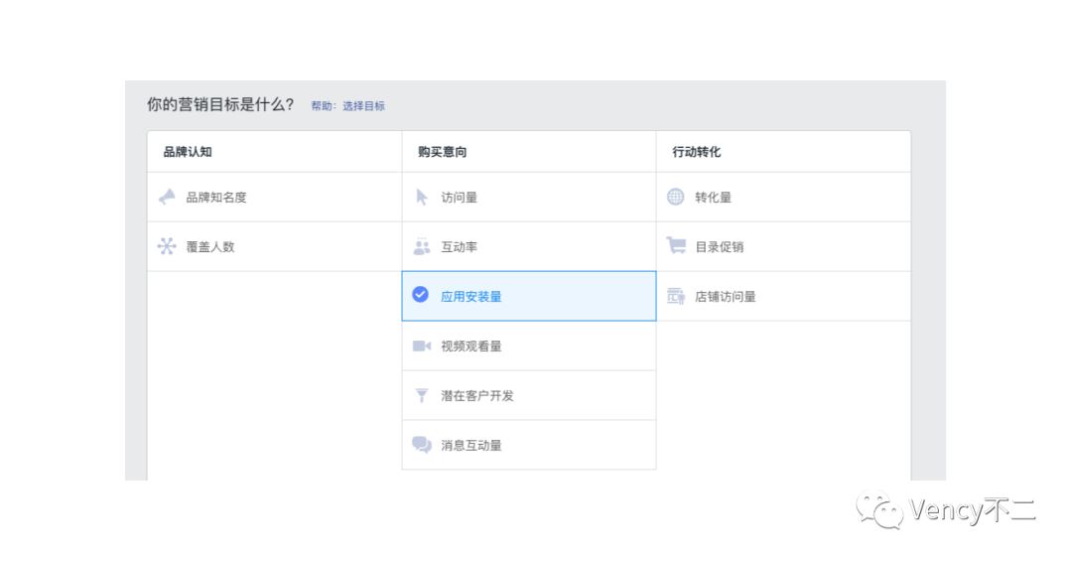The image size is (1072, 561).
Task: Click the 品牌认知 column header
Action: tap(188, 152)
